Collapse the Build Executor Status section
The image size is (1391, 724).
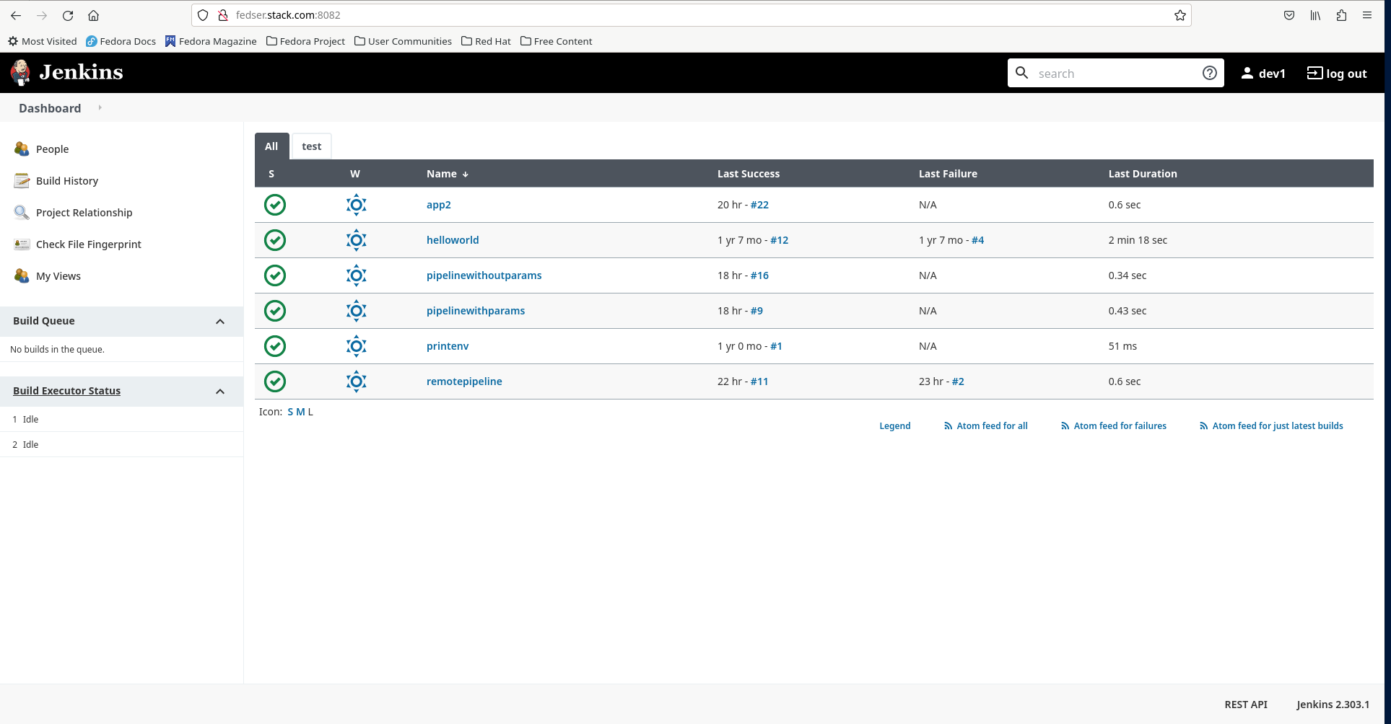point(220,391)
